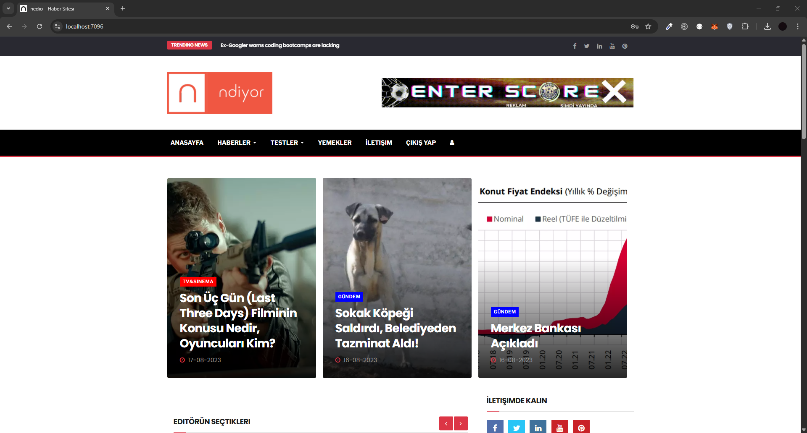This screenshot has width=807, height=433.
Task: Click the Facebook icon in top bar
Action: [575, 46]
